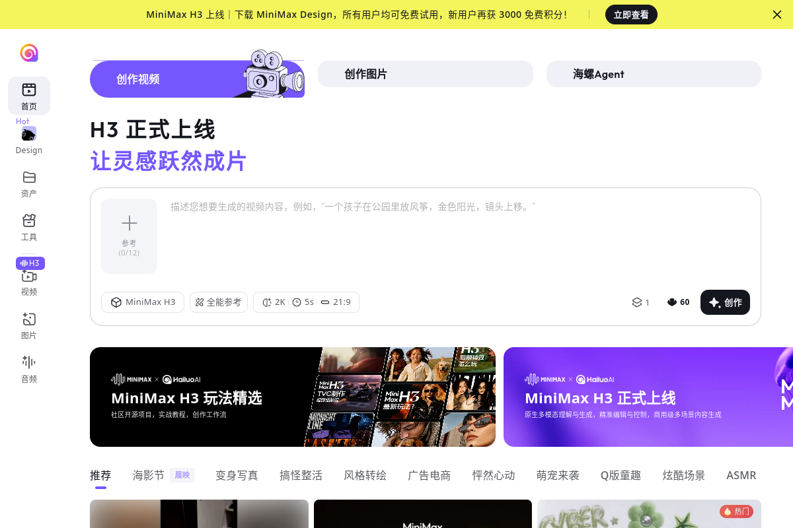The height and width of the screenshot is (528, 793).
Task: Select the 推荐 category tab
Action: [x=100, y=475]
